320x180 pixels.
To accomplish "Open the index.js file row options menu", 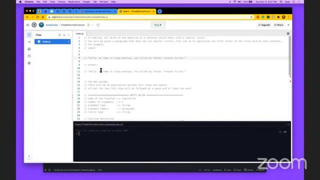I will pyautogui.click(x=69, y=41).
